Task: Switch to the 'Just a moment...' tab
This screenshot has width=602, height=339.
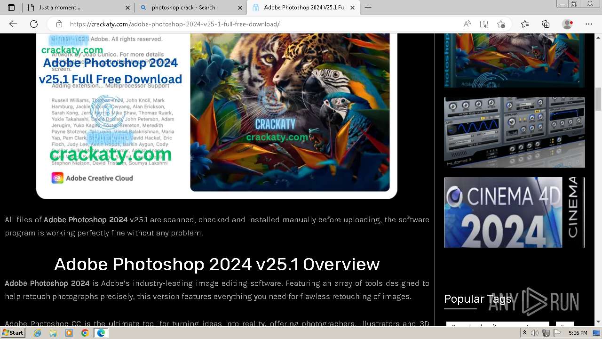Action: 79,8
